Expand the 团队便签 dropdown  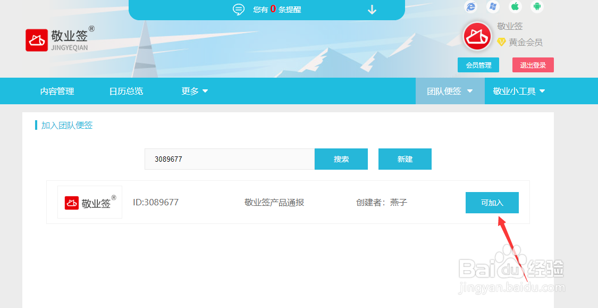[450, 91]
